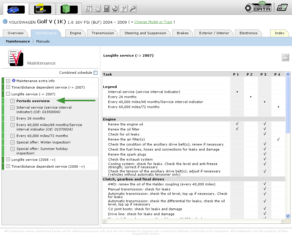Click the key login toolbar icon
The height and width of the screenshot is (240, 292).
point(132,9)
